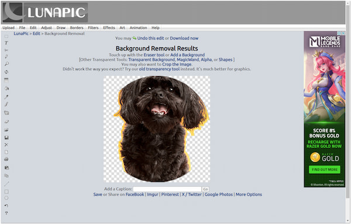Open the Upload menu
The image size is (351, 224).
[x=9, y=27]
